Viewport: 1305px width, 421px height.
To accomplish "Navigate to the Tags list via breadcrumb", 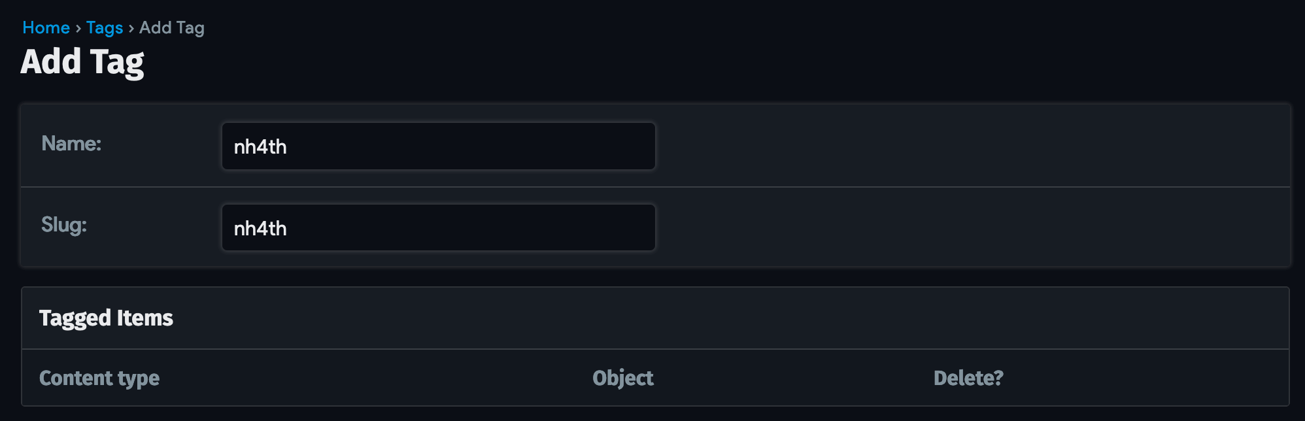I will (105, 28).
